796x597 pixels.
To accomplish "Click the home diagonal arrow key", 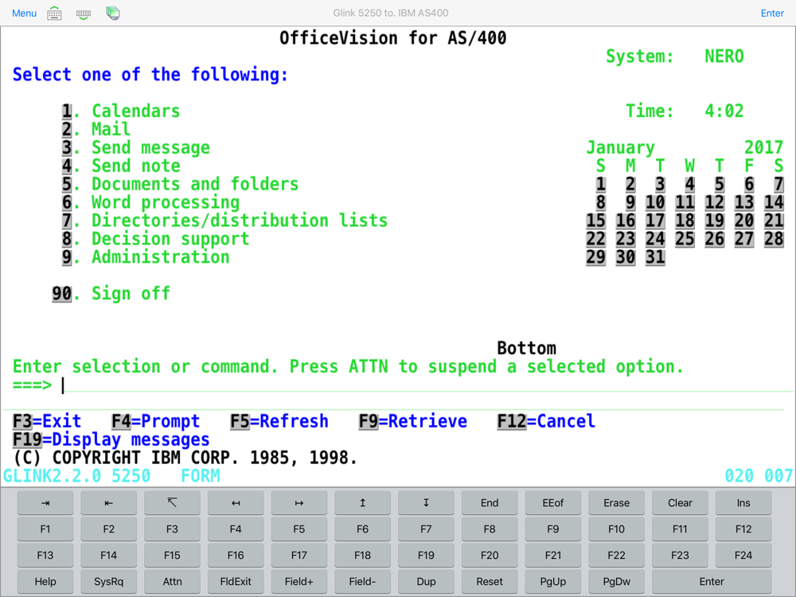I will [172, 502].
